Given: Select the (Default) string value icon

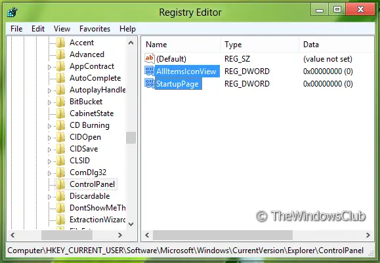Looking at the screenshot, I should click(149, 58).
